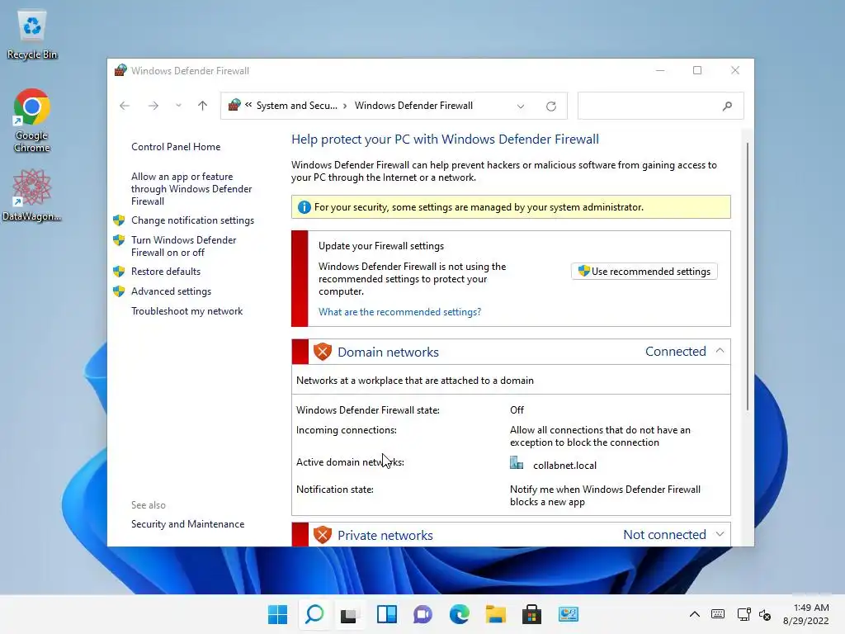Open Troubleshoot my network

click(186, 311)
